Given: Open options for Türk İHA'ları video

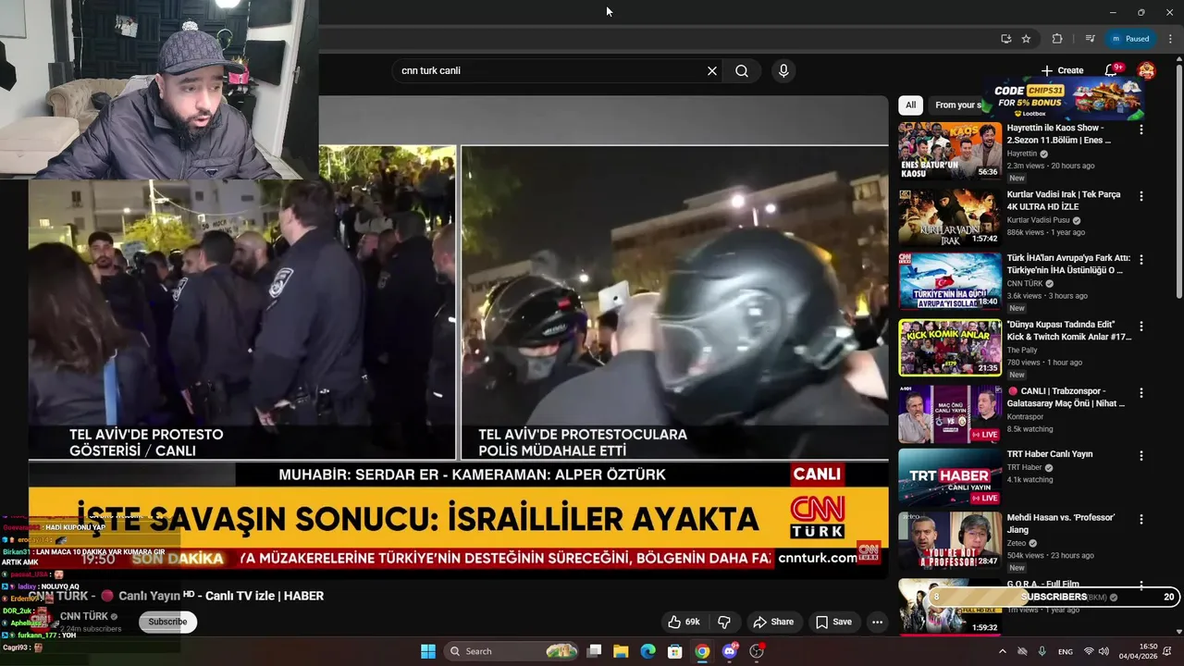Looking at the screenshot, I should pyautogui.click(x=1141, y=260).
